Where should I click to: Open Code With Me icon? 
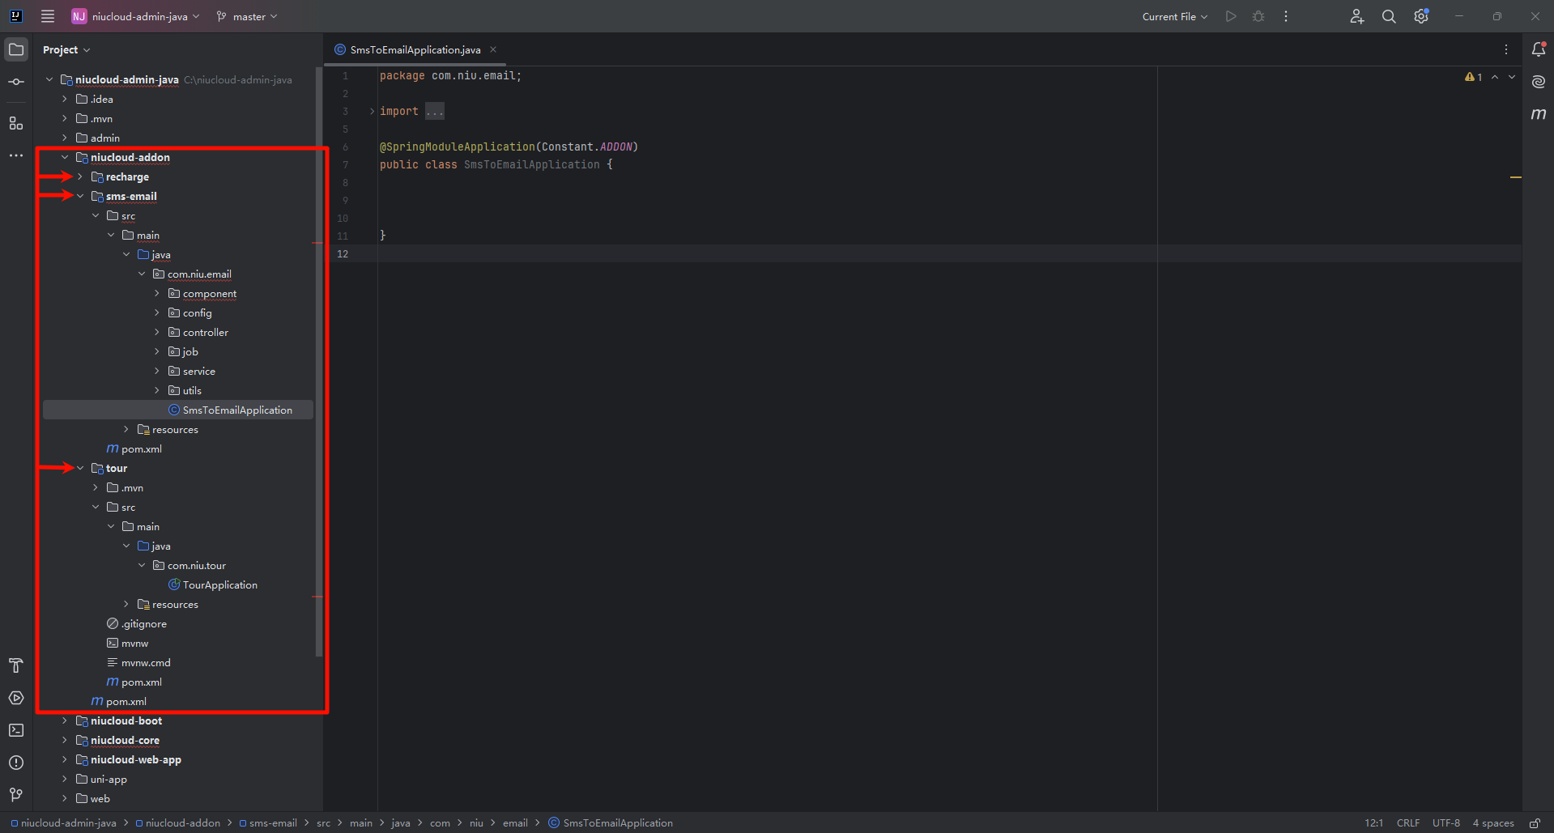(1357, 16)
